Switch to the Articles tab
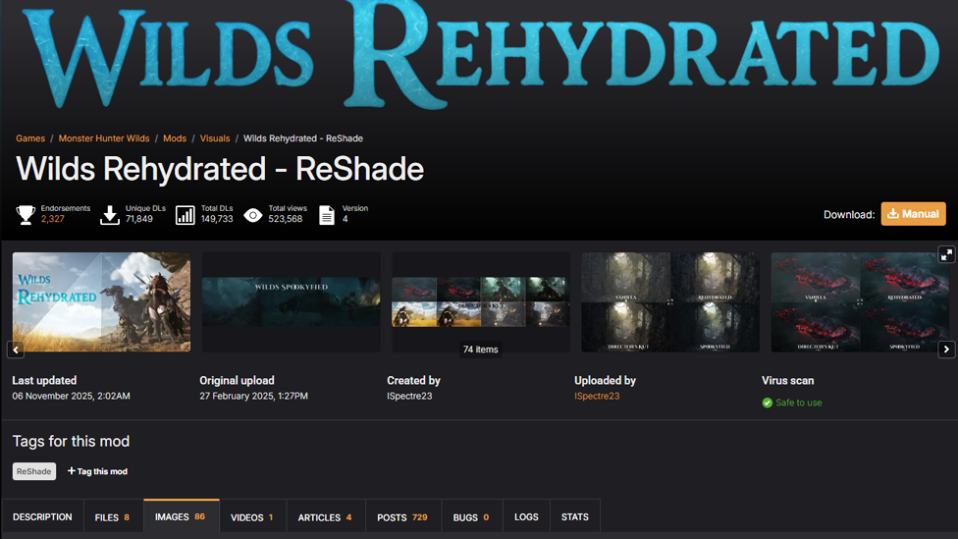This screenshot has height=539, width=958. pos(325,517)
